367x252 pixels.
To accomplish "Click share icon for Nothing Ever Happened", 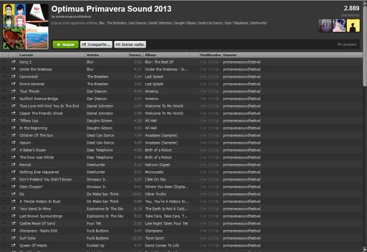I will (x=13, y=172).
